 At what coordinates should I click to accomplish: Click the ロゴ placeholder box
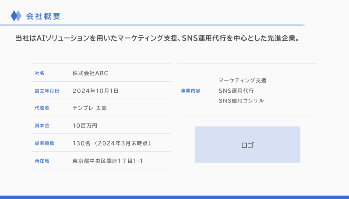247,145
